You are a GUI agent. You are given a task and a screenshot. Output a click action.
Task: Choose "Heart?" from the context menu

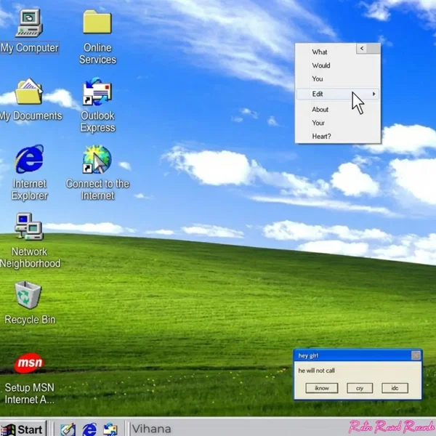click(x=321, y=136)
